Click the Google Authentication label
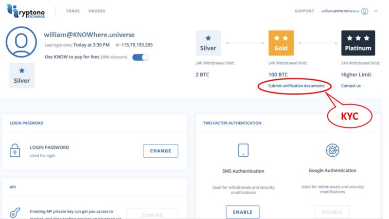 [x=333, y=170]
